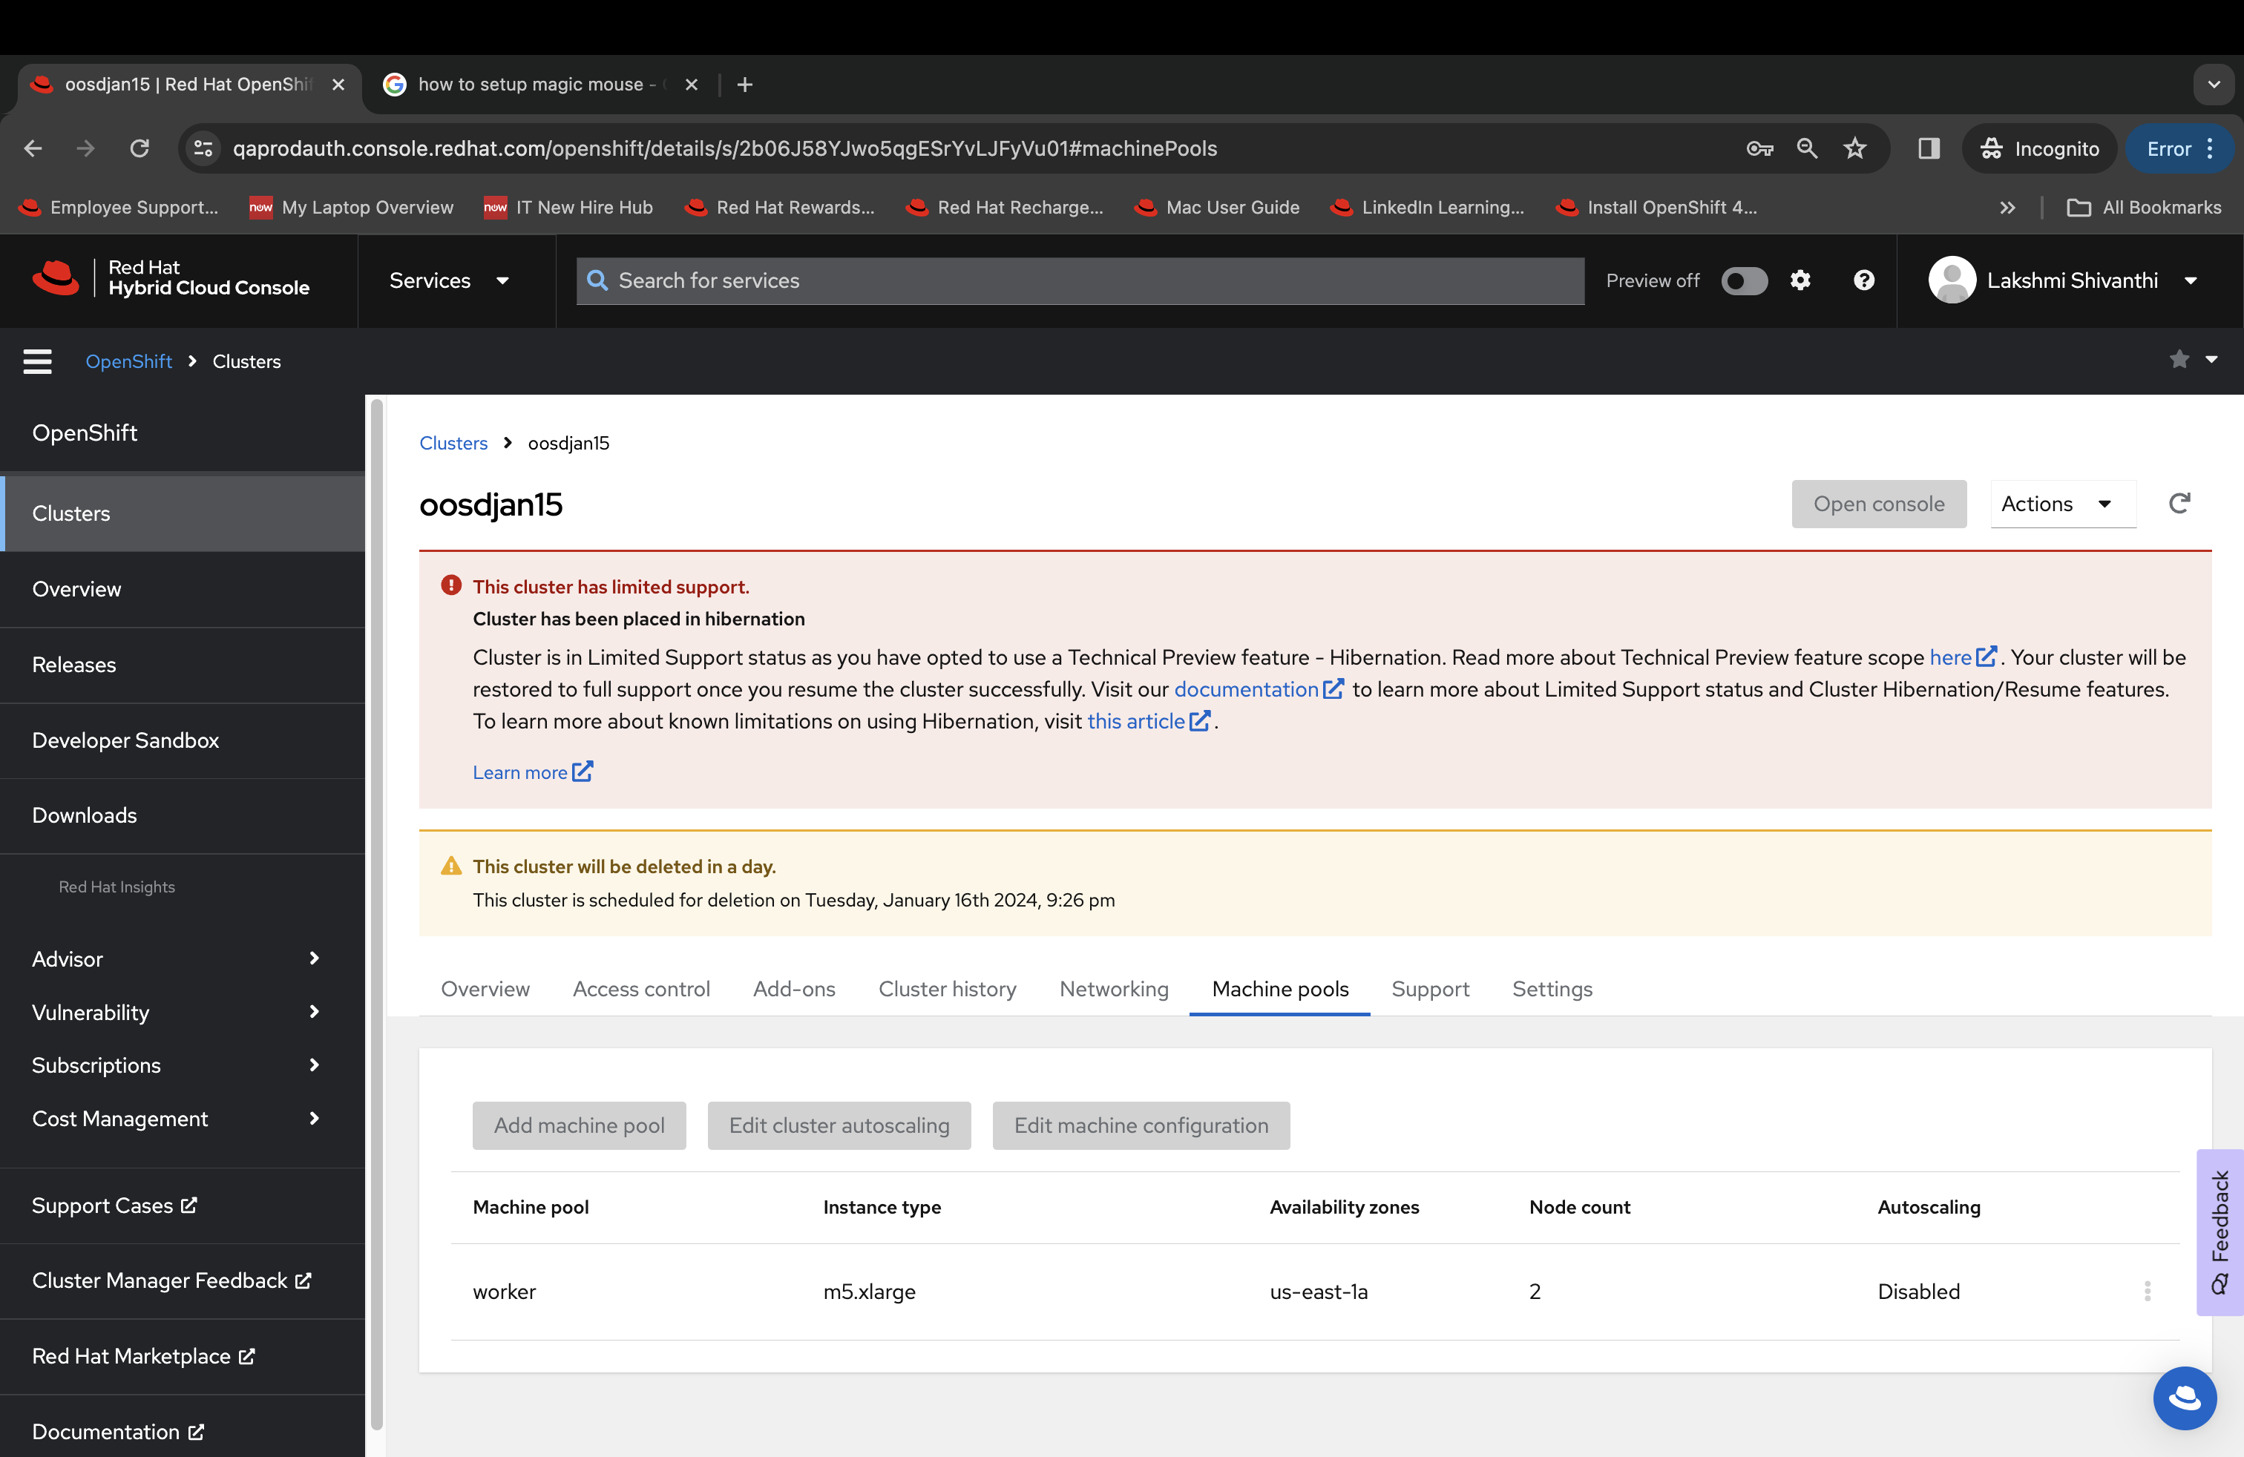Toggle the Preview off switch

1743,281
